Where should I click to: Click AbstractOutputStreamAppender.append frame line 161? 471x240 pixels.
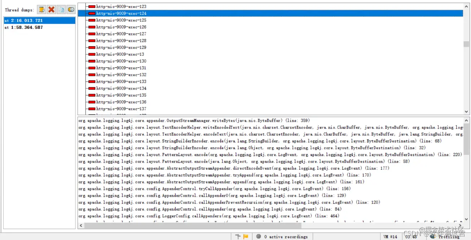pyautogui.click(x=221, y=182)
